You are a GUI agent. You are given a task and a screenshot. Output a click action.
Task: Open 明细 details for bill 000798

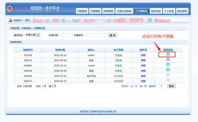(x=143, y=55)
